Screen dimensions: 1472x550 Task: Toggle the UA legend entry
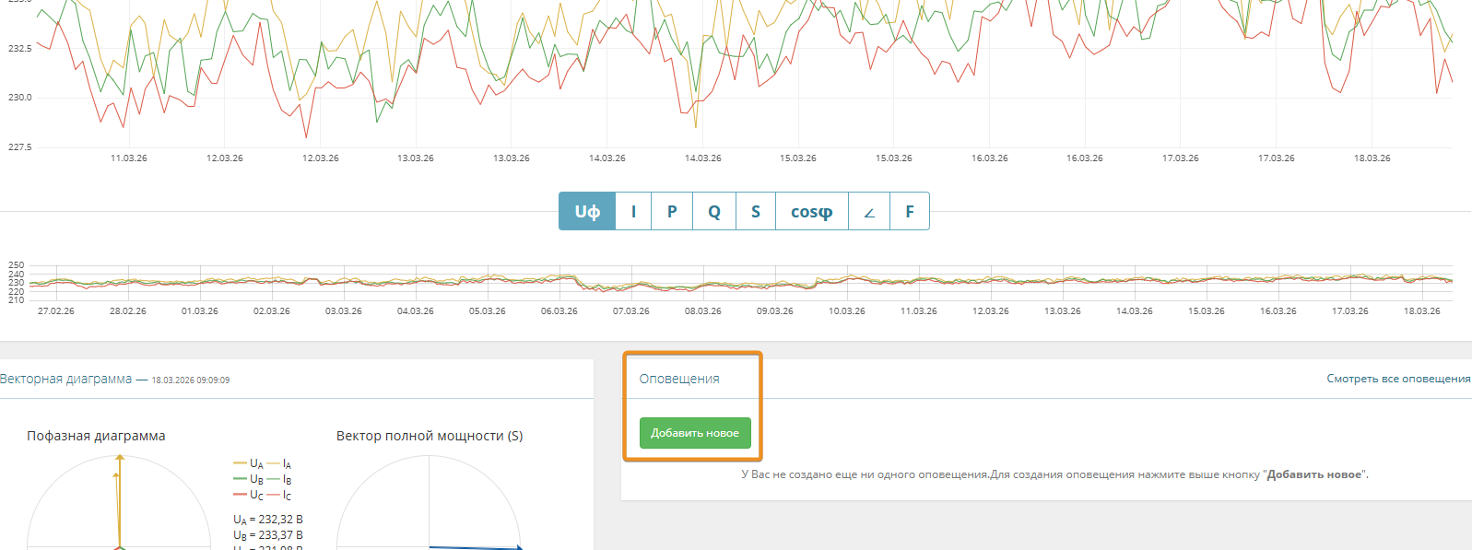click(249, 464)
